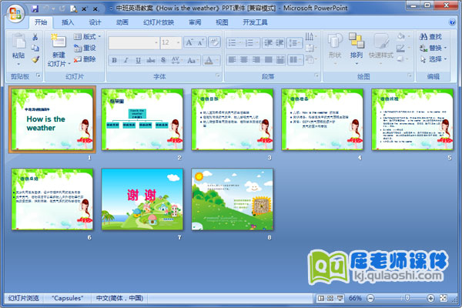Screen dimensions: 462x308
Task: Switch to the 视图 View tab
Action: pyautogui.click(x=222, y=22)
